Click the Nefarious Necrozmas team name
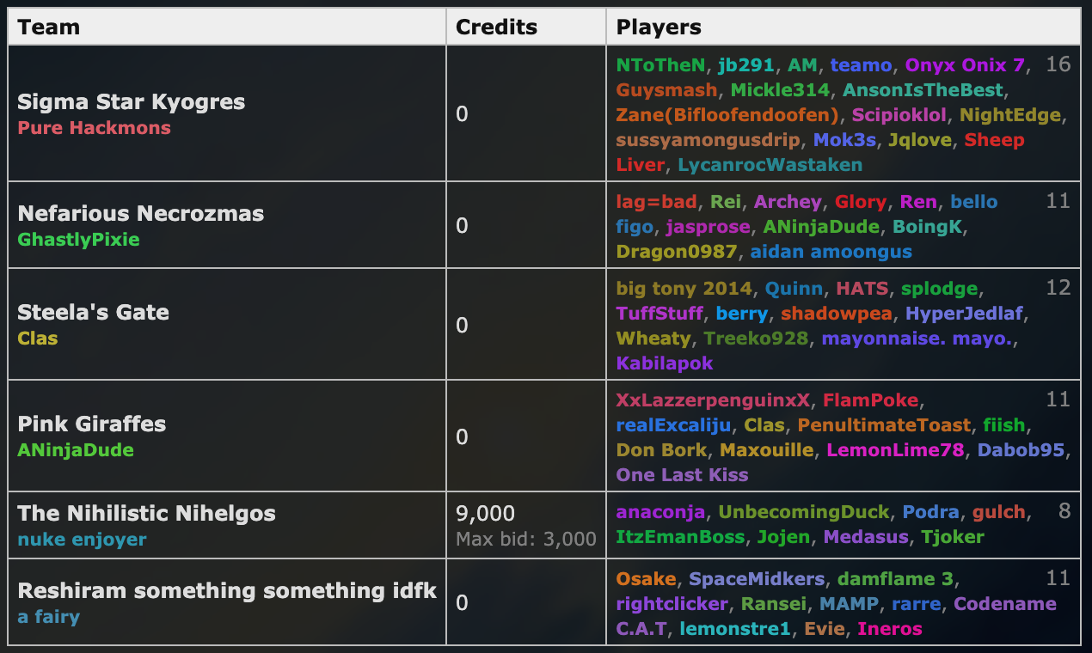Screen dimensions: 1092x653 [x=140, y=213]
